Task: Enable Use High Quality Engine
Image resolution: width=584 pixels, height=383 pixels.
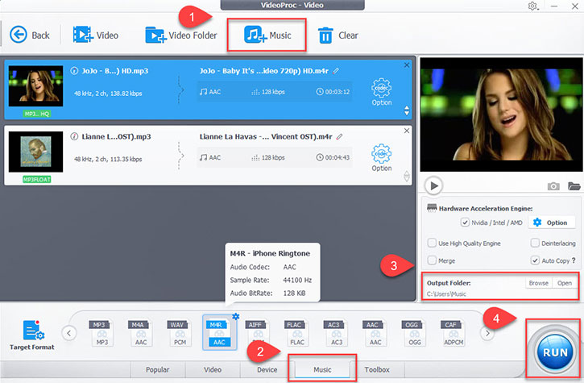Action: pos(432,244)
